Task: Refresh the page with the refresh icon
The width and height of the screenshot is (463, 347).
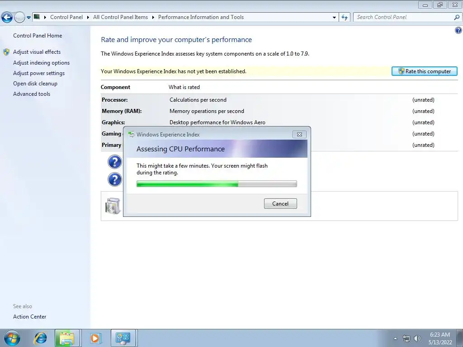Action: 345,18
